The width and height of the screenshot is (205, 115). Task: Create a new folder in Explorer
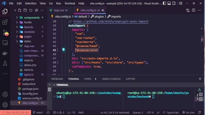click(x=25, y=10)
